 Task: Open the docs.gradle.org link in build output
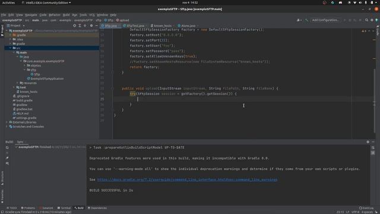188,180
